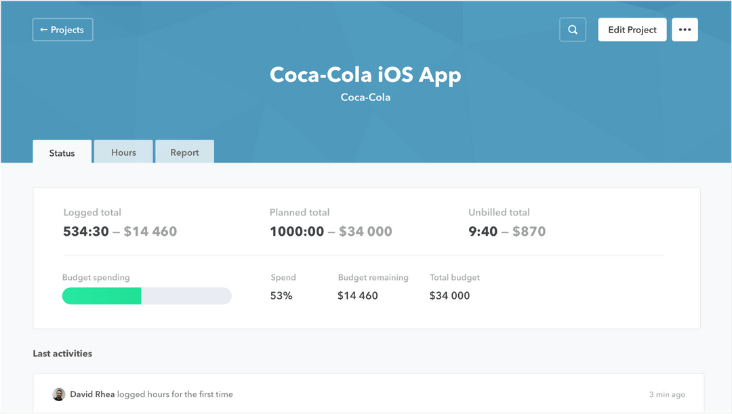Click the search magnifier icon
This screenshot has width=732, height=414.
coord(573,30)
